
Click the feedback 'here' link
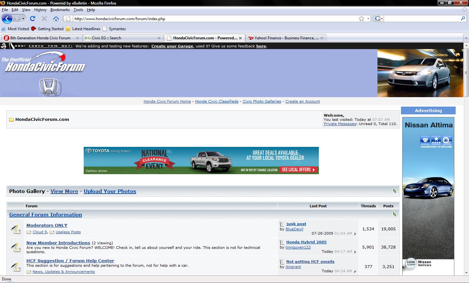[x=261, y=46]
